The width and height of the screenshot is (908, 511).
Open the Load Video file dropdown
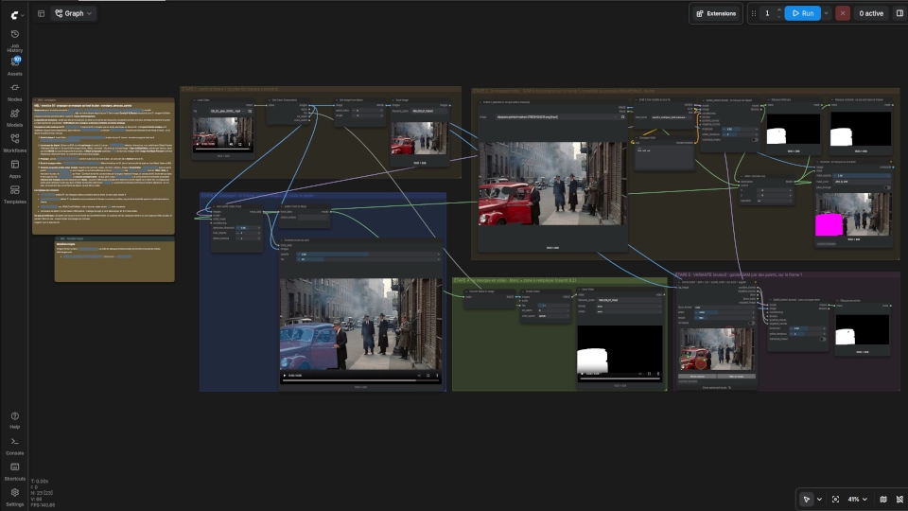click(x=226, y=111)
